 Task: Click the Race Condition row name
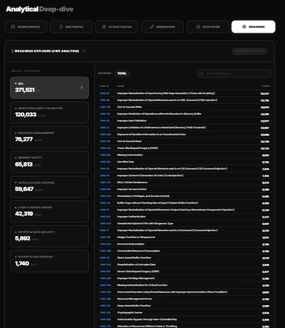click(x=172, y=292)
